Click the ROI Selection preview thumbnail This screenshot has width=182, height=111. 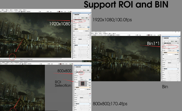pyautogui.click(x=83, y=83)
